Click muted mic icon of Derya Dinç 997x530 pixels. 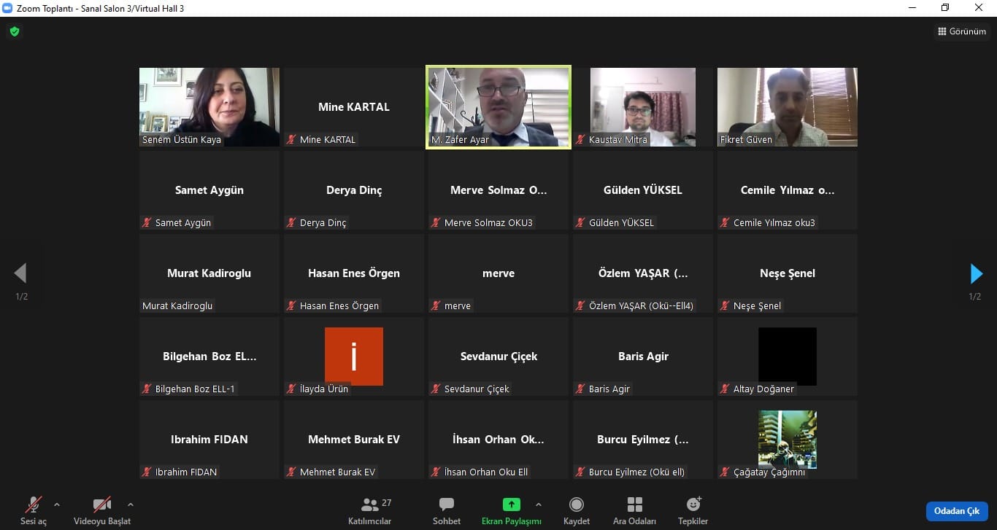(x=291, y=222)
